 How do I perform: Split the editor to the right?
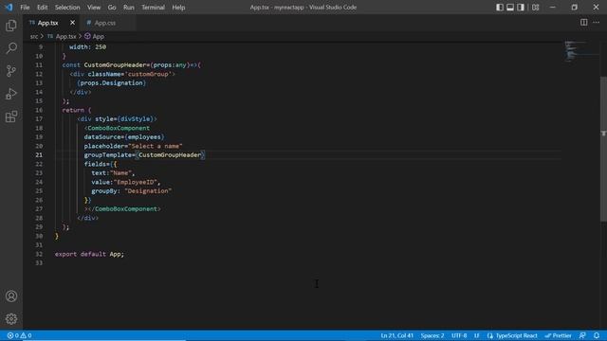pos(583,23)
